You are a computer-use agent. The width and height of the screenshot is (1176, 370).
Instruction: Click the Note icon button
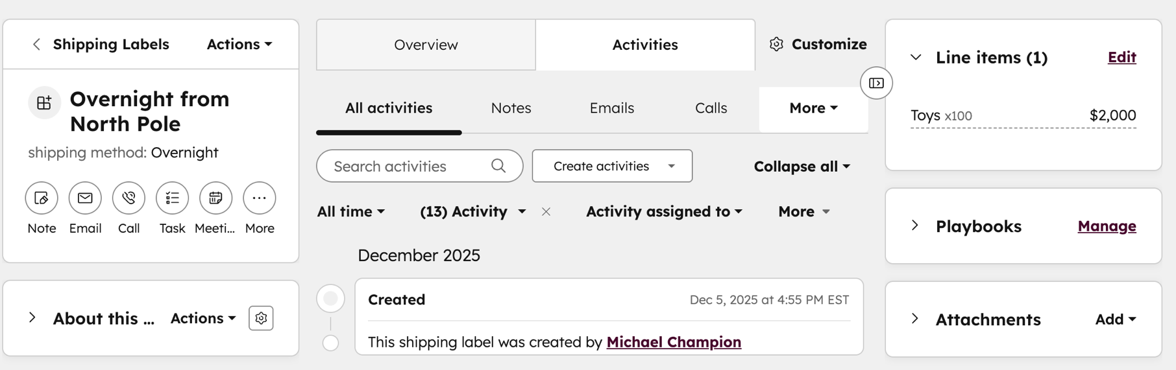pyautogui.click(x=42, y=198)
